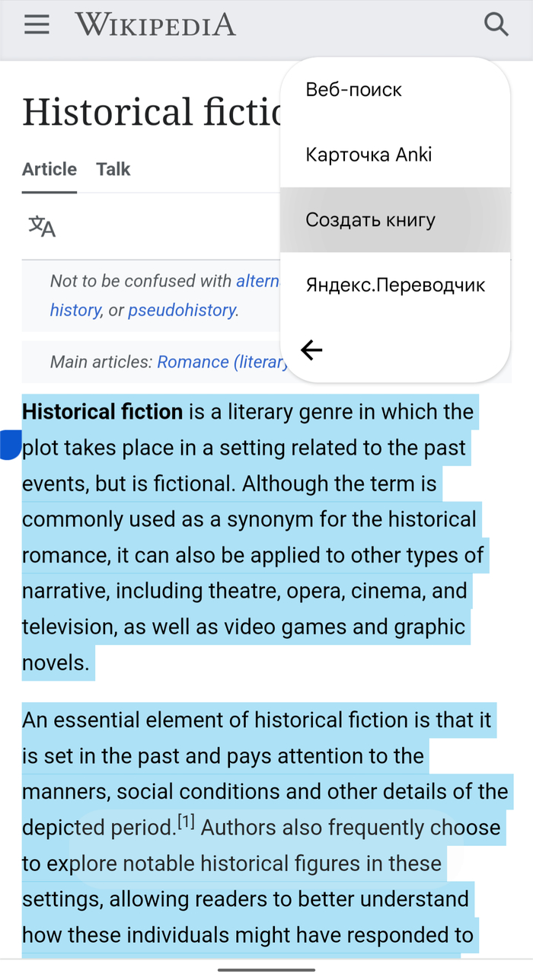
Task: Open the language translation icon
Action: (42, 226)
